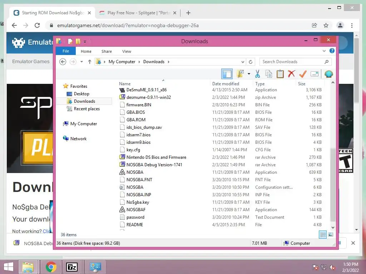Click the properties icon in Explorer title bar
Image resolution: width=366 pixels, height=274 pixels.
pos(70,41)
